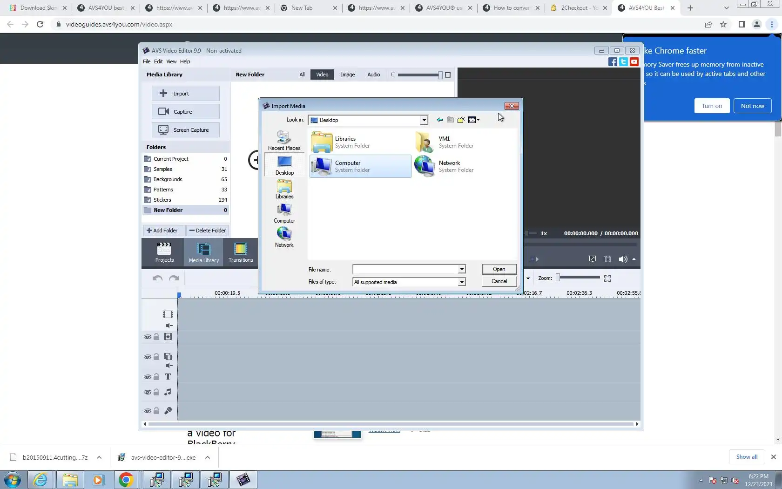Viewport: 782px width, 489px height.
Task: Fit timeline zoom to window
Action: tap(607, 278)
